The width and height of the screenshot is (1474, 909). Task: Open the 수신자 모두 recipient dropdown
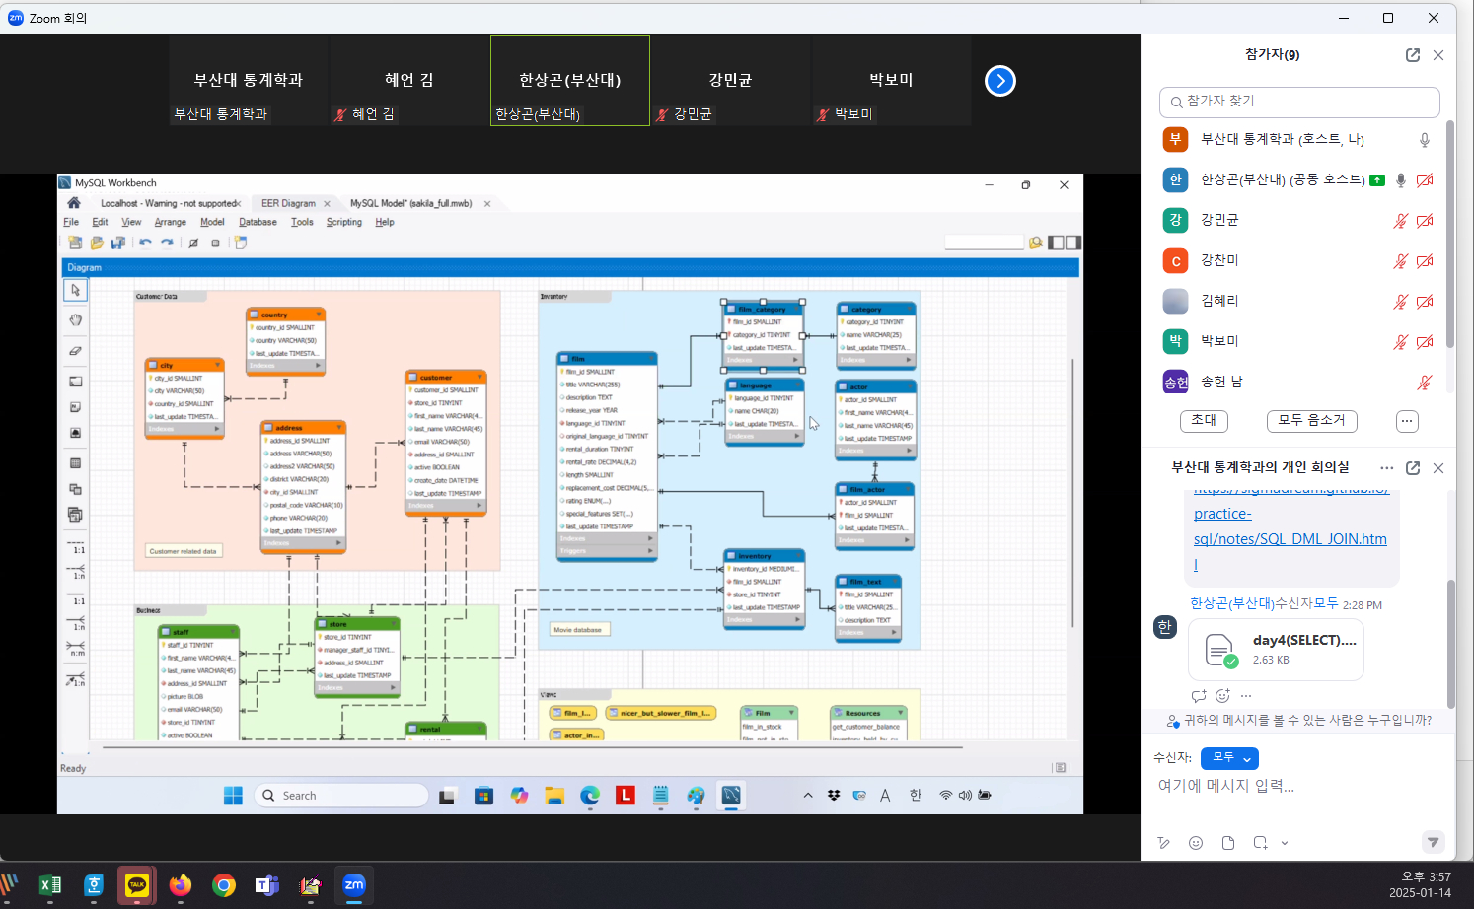(x=1229, y=758)
